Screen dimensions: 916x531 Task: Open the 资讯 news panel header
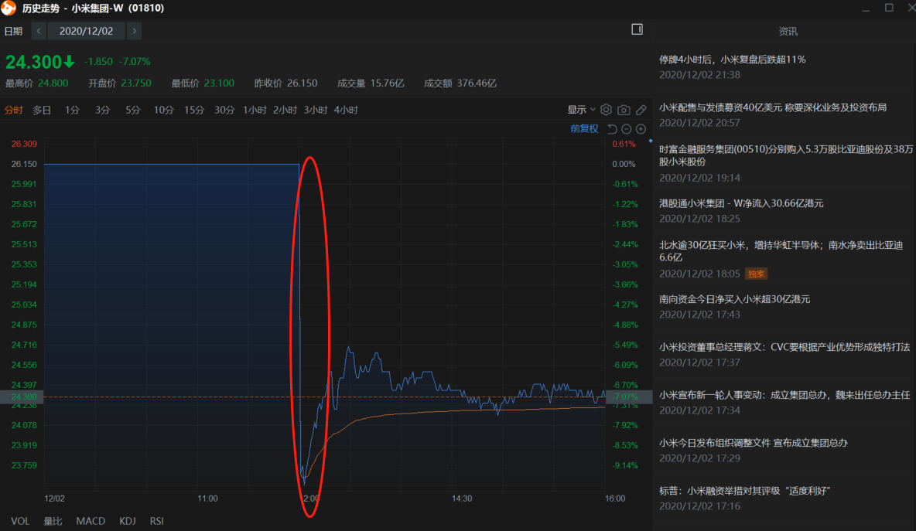[x=788, y=31]
